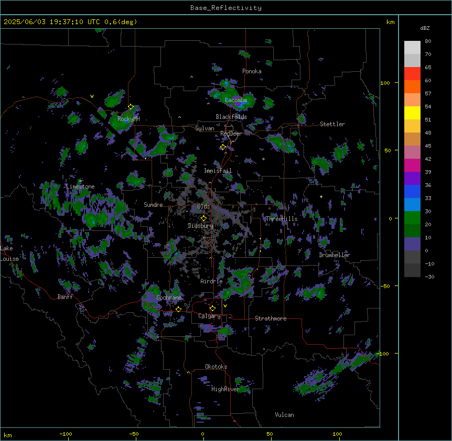
Task: Select the purple 36-39 dBZ legend swatch
Action: point(412,179)
